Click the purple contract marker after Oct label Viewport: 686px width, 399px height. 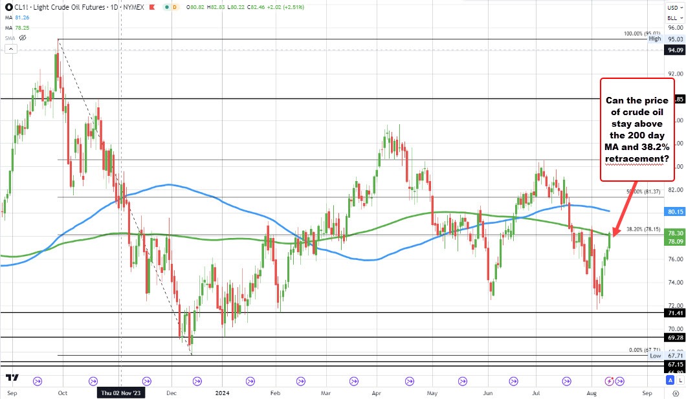[x=93, y=382]
